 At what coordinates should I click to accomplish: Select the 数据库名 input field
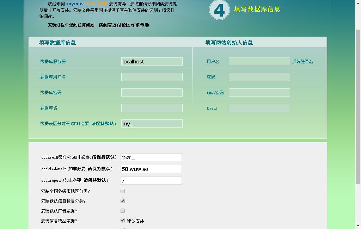pos(152,108)
